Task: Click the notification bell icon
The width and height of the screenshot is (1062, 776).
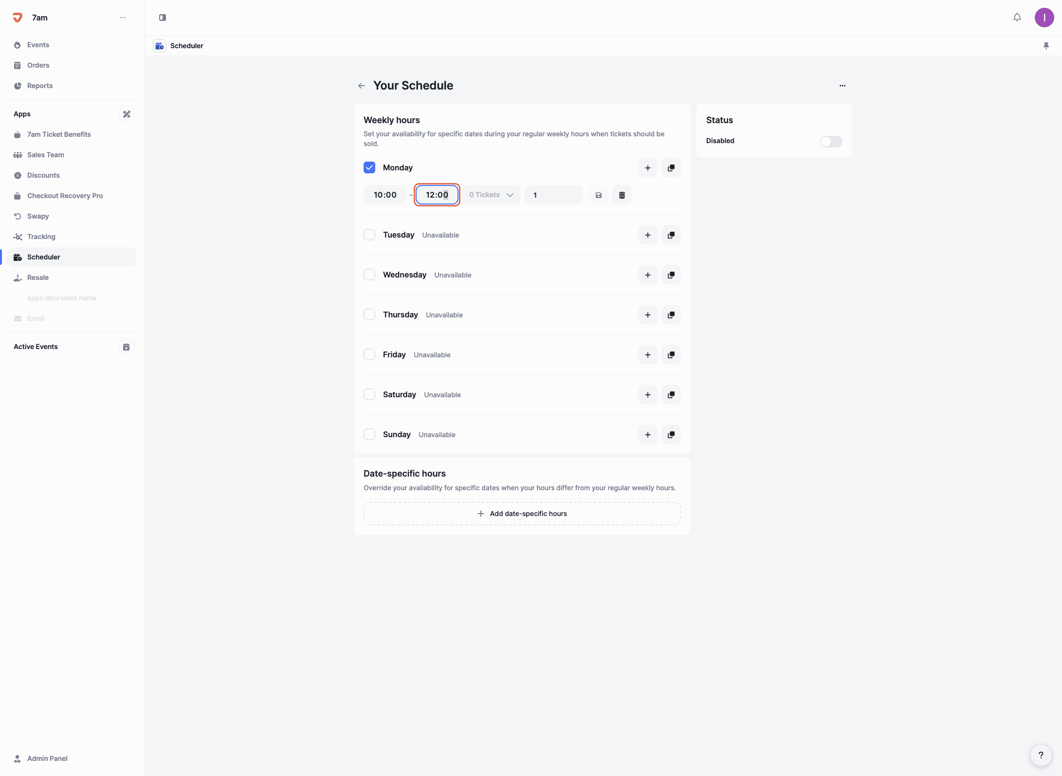Action: tap(1017, 18)
